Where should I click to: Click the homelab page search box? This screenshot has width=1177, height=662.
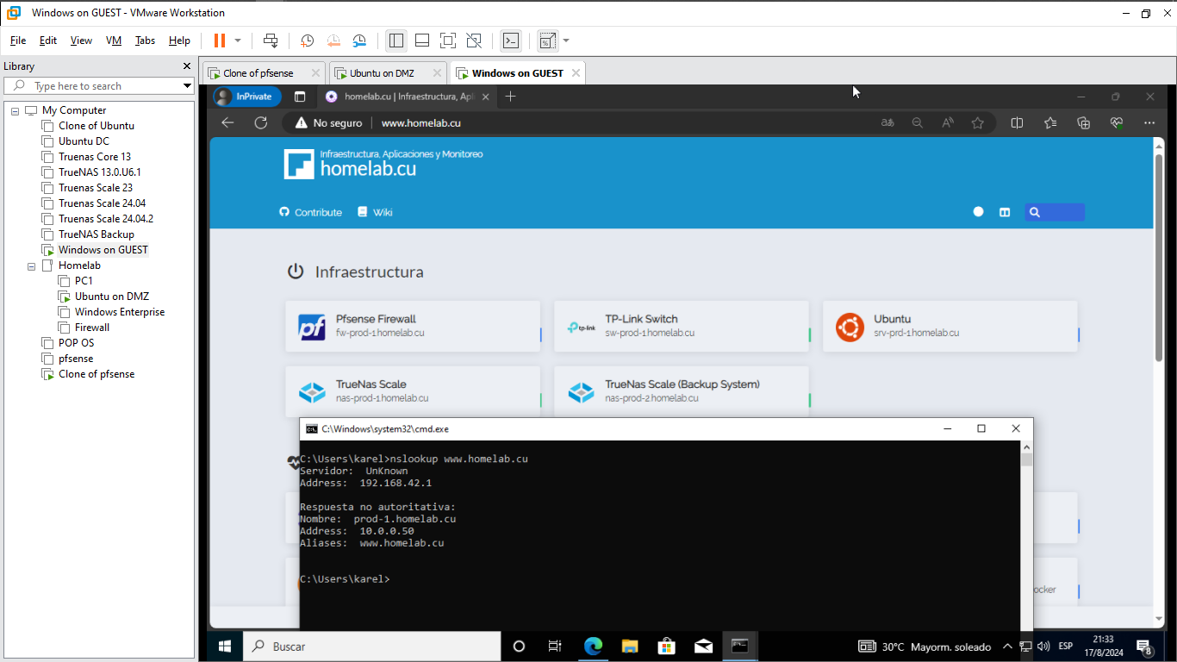(1055, 212)
